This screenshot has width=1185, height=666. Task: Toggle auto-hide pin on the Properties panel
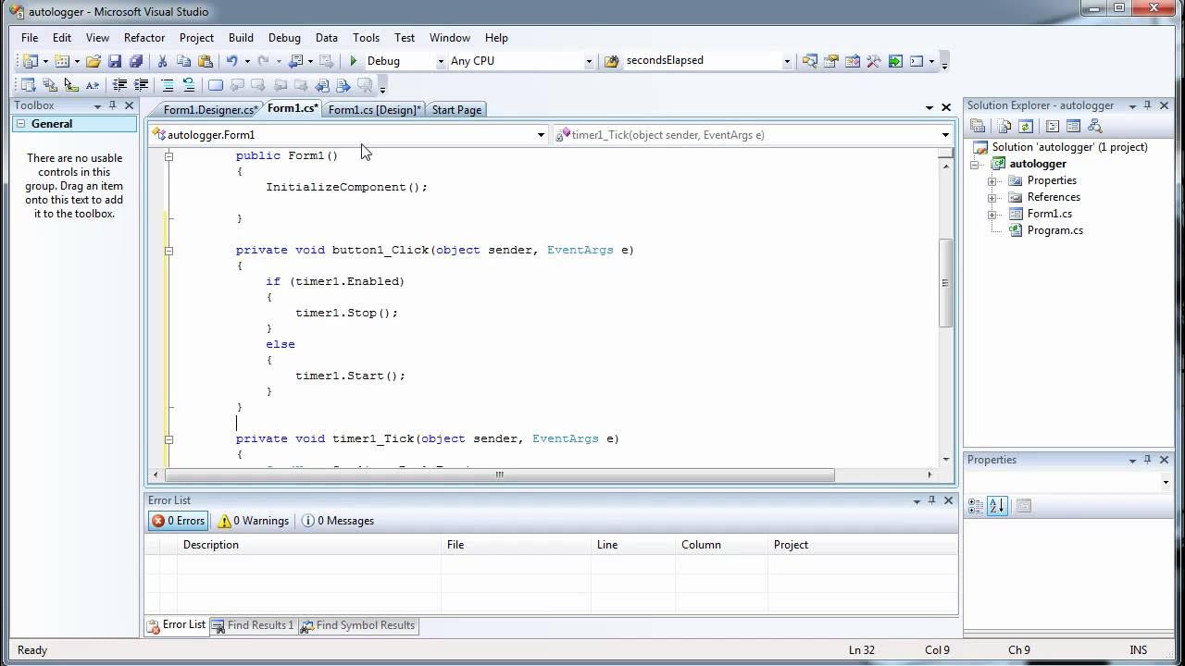tap(1148, 460)
